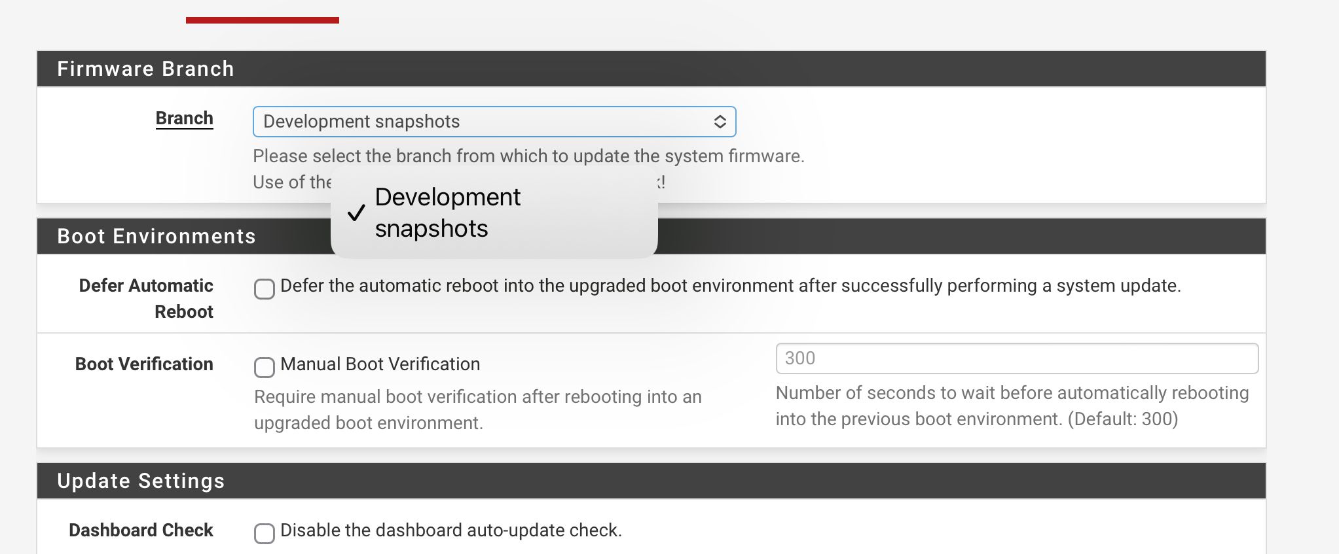Click the "Defer the automatic reboot" description text

click(730, 286)
